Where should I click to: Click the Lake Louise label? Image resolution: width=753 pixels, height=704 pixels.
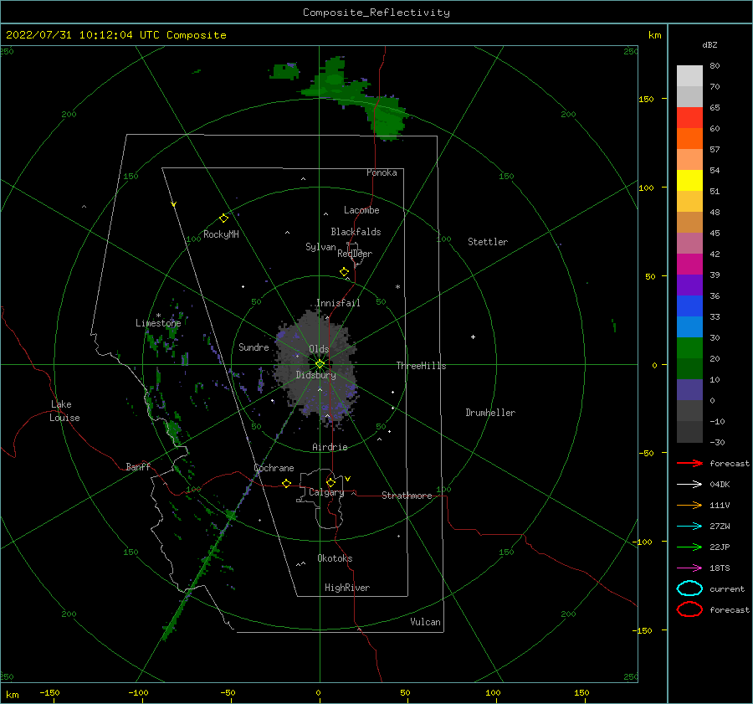[64, 411]
